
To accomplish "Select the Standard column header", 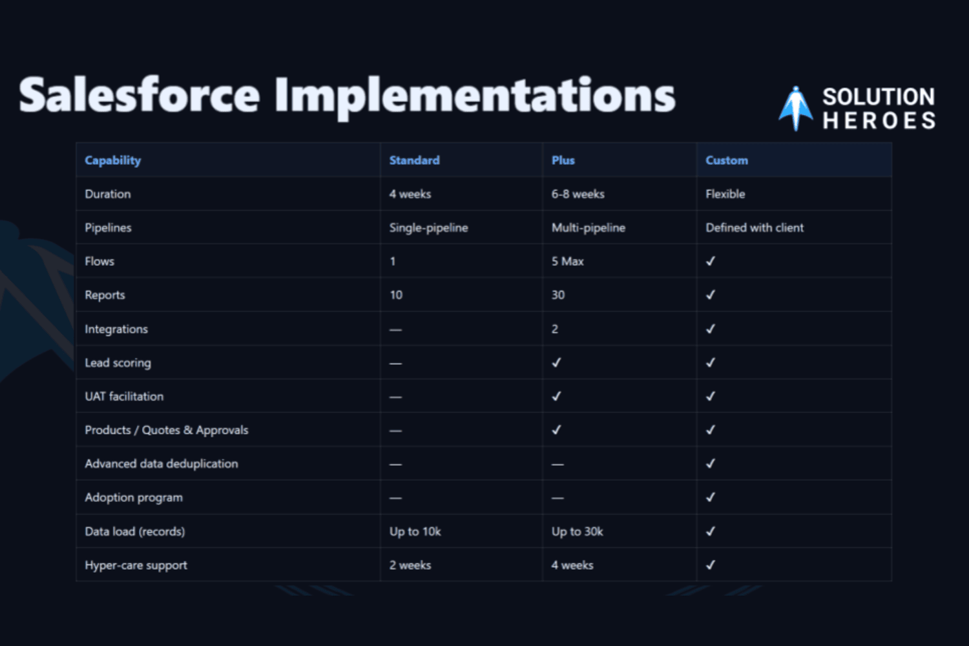I will (x=414, y=160).
